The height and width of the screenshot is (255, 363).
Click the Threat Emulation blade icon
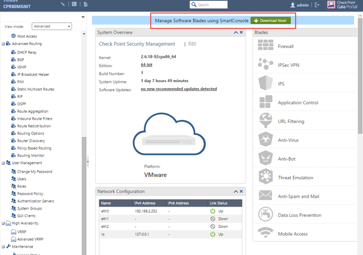point(265,177)
